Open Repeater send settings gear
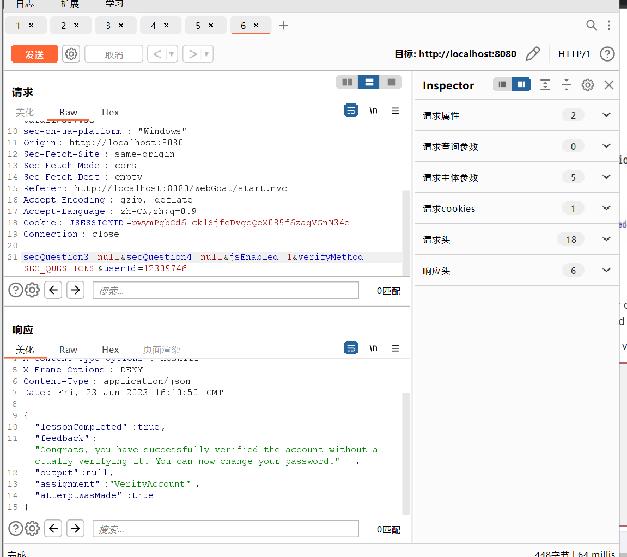Screen dimensions: 627x557 coord(71,54)
